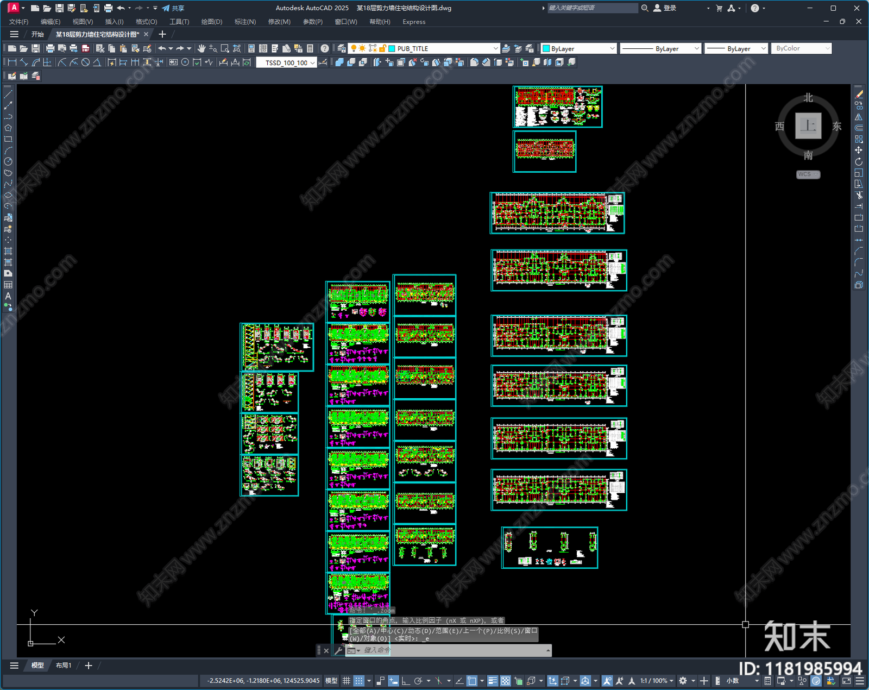
Task: Click the Pan hand tool icon
Action: [201, 48]
